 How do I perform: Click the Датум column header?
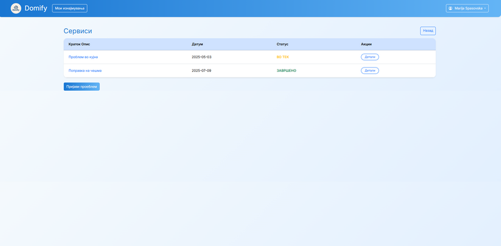click(x=197, y=44)
